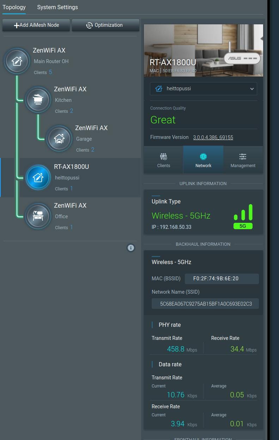The image size is (279, 440).
Task: Open the Management tab label
Action: [243, 165]
